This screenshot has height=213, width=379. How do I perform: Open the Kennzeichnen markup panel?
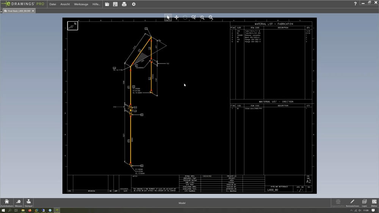click(352, 203)
